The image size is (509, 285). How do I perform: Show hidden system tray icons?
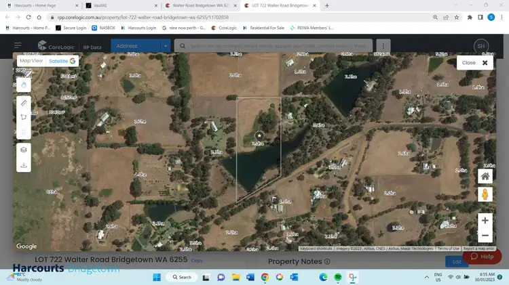427,278
